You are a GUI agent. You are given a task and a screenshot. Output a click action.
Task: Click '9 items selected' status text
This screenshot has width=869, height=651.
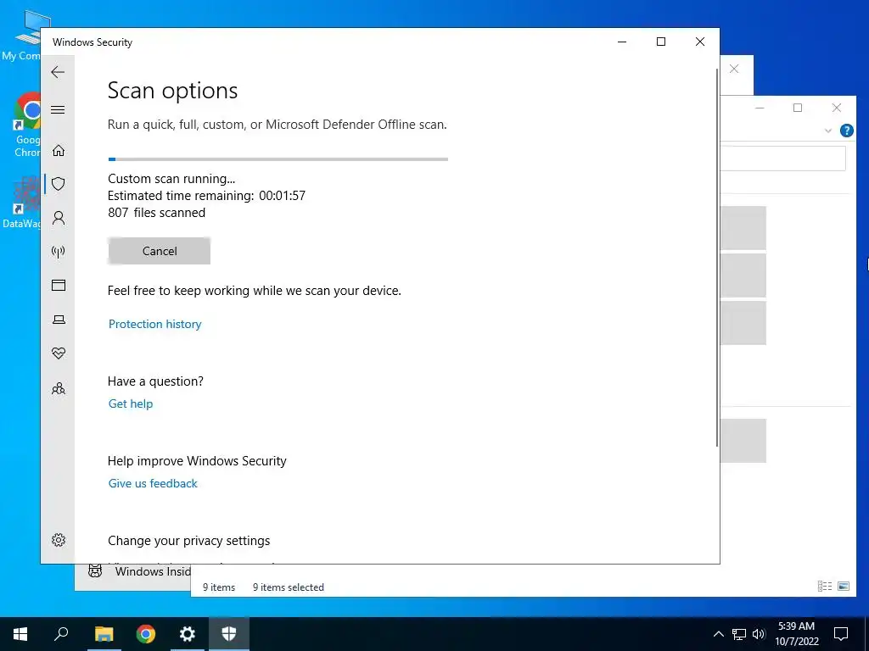289,587
